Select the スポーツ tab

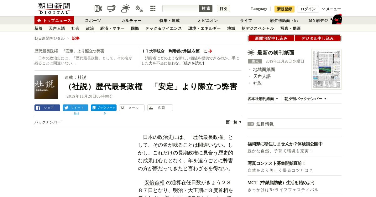pyautogui.click(x=93, y=21)
